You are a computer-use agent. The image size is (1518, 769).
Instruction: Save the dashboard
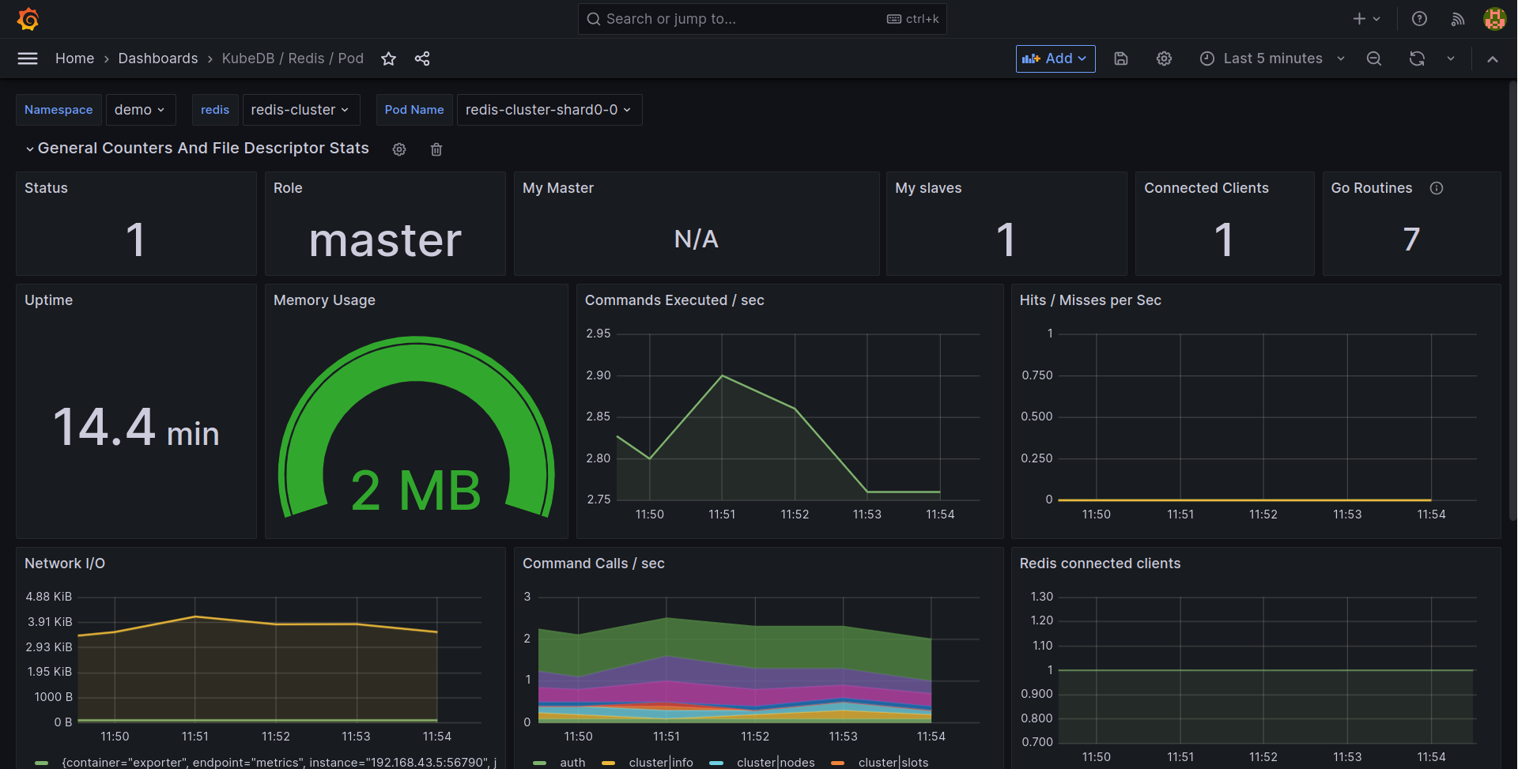point(1121,58)
